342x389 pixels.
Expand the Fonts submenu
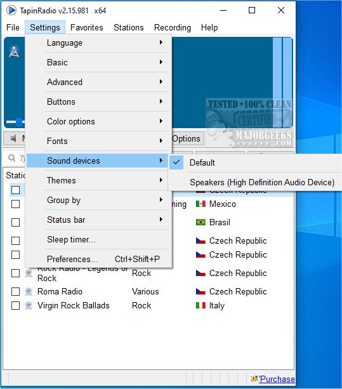click(x=98, y=141)
